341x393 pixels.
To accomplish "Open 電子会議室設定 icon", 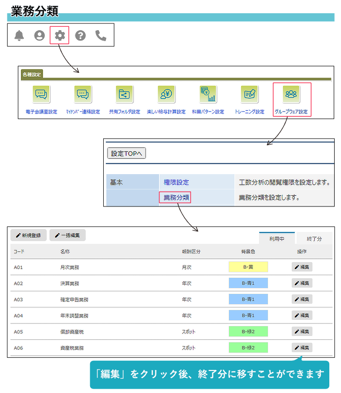I will (41, 94).
